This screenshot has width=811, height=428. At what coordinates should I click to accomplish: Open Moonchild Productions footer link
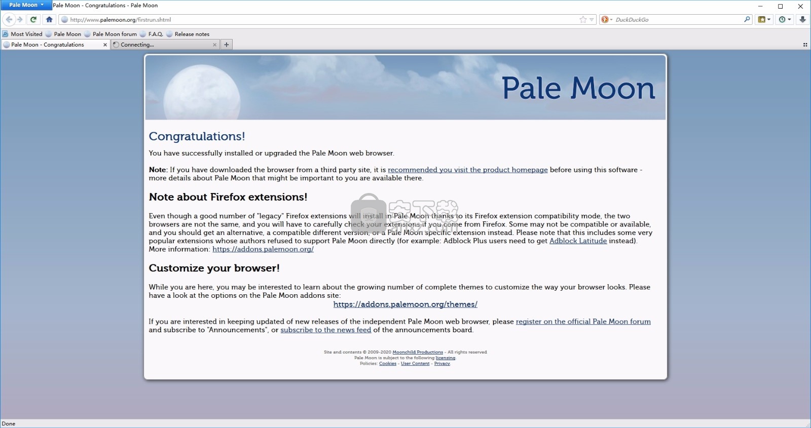tap(418, 352)
